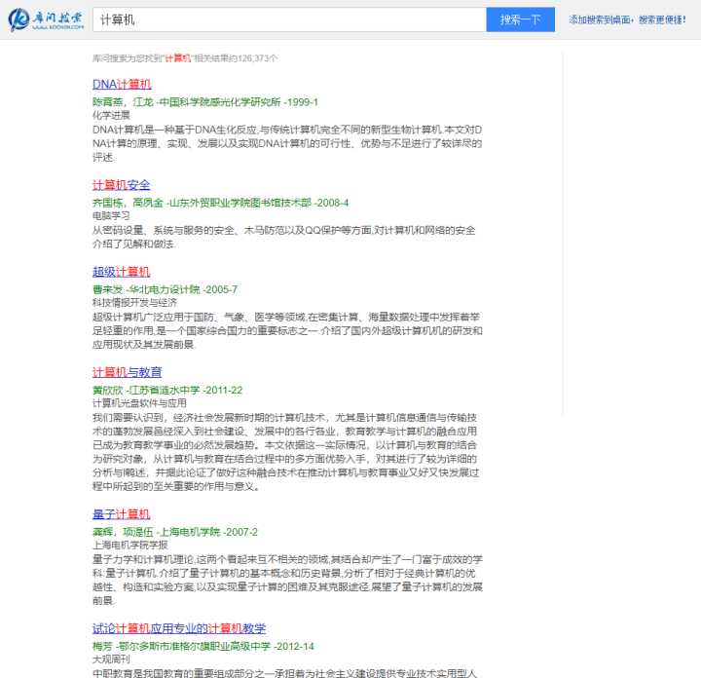Viewport: 701px width, 678px height.
Task: Open the 计算机与教育 result title
Action: pyautogui.click(x=128, y=372)
